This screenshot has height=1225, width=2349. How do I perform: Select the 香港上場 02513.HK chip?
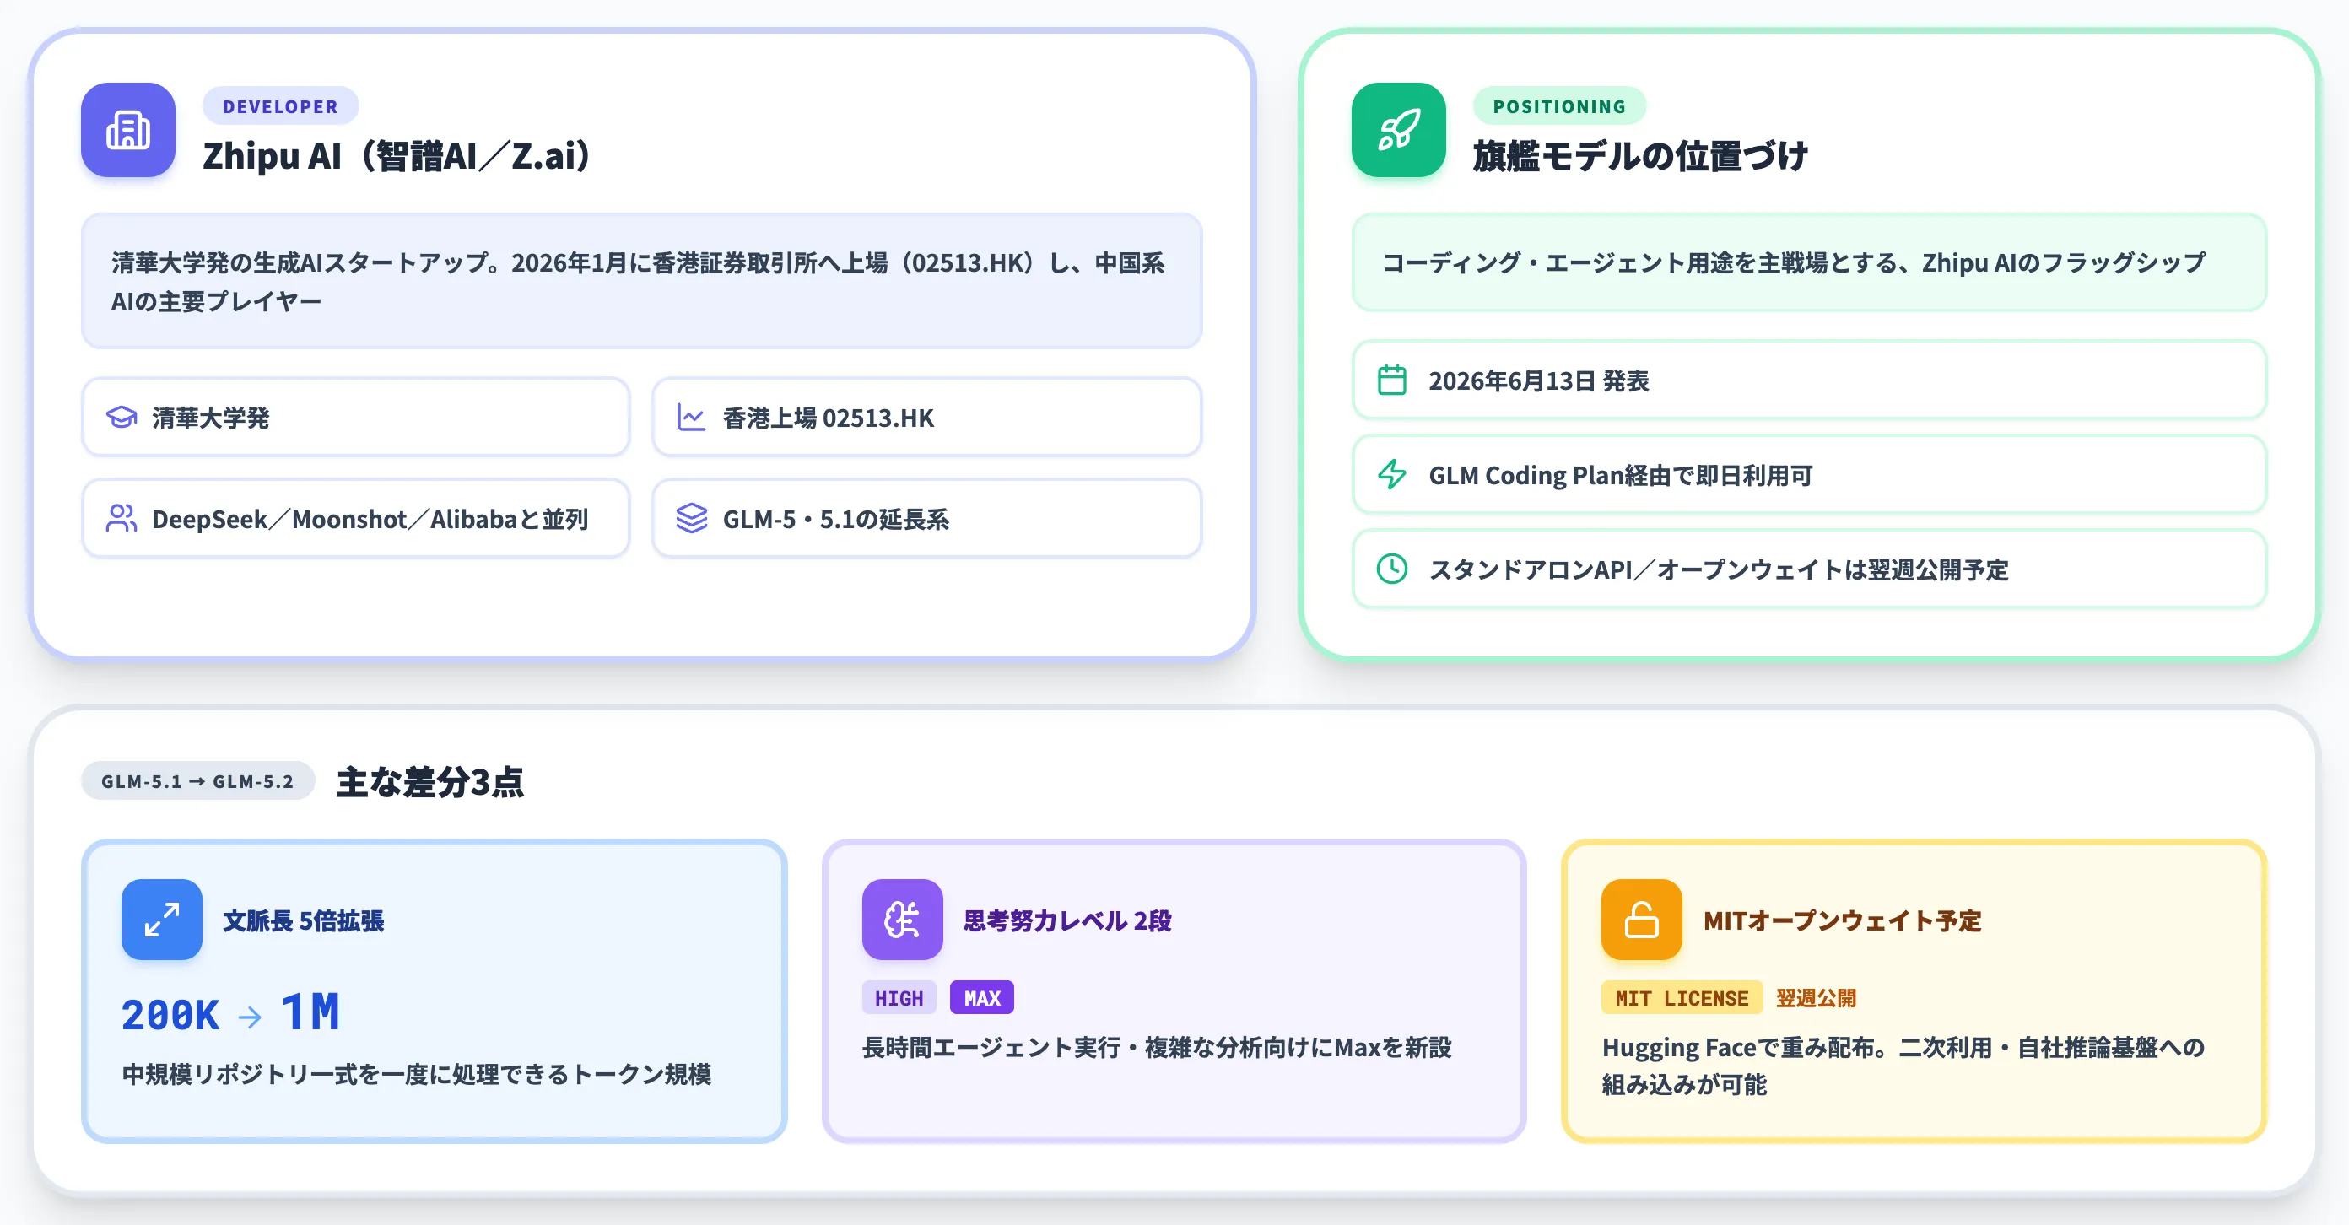click(x=926, y=418)
